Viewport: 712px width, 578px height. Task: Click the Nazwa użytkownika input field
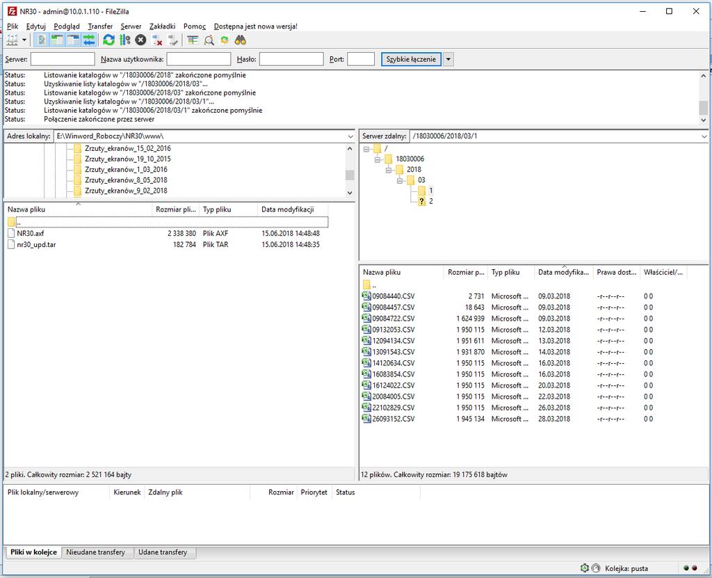(199, 59)
